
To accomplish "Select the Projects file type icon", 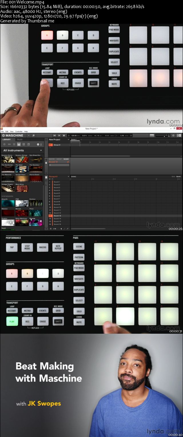I will [4, 144].
